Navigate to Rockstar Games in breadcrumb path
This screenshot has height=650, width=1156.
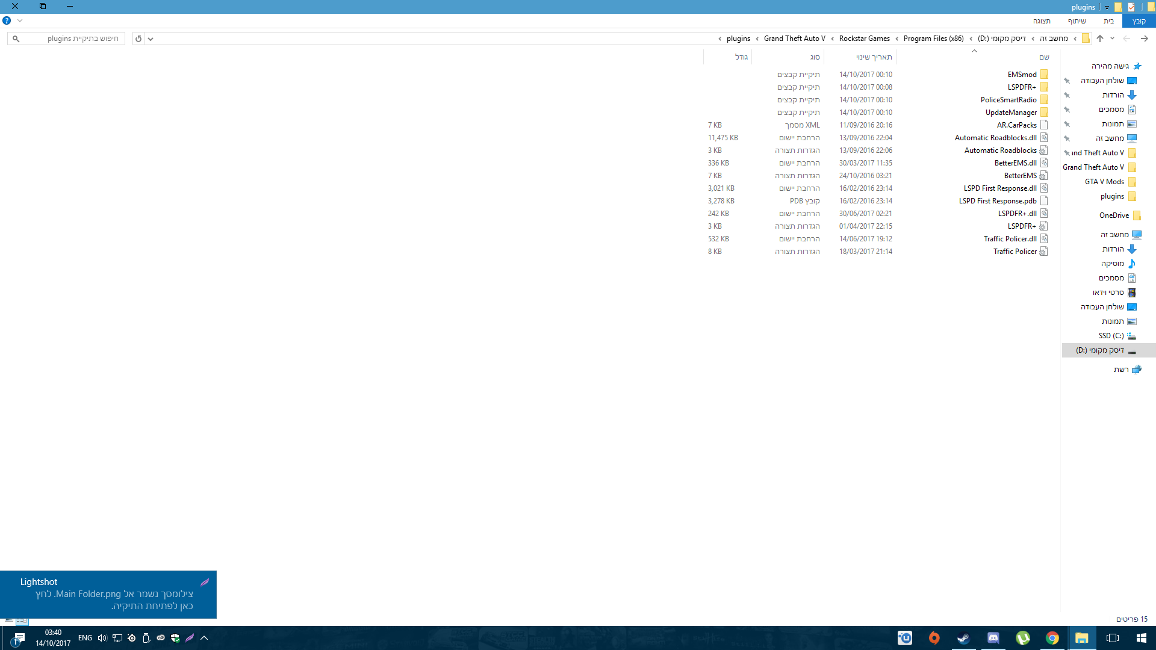point(864,39)
